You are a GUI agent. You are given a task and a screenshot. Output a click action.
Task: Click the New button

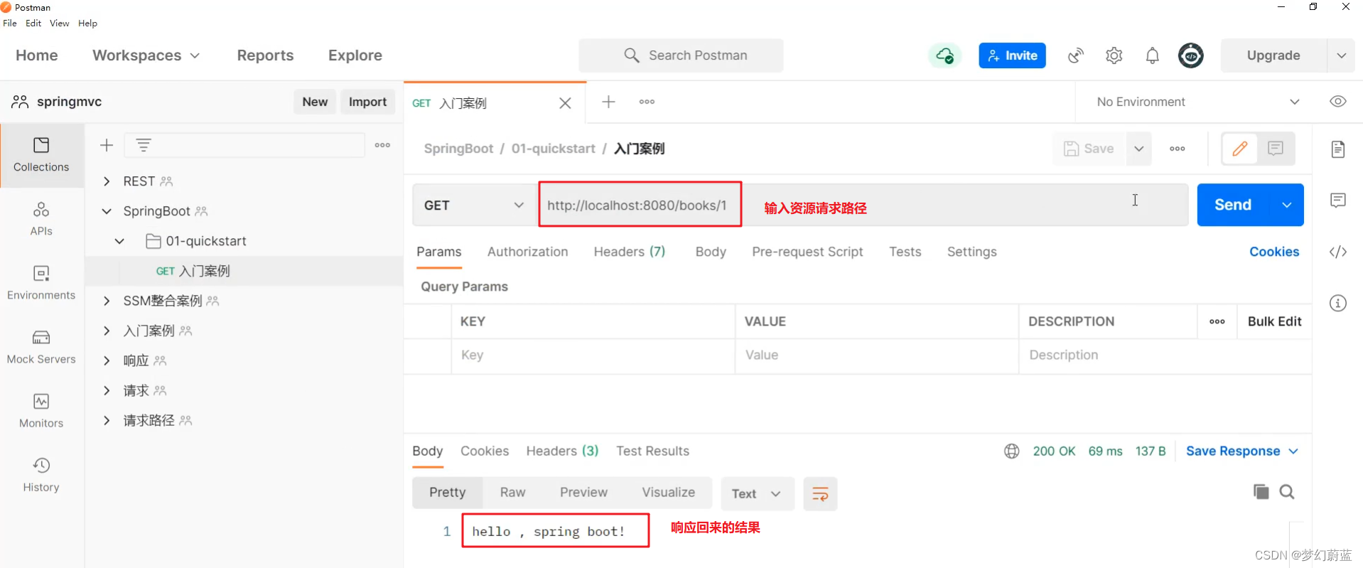click(x=315, y=102)
